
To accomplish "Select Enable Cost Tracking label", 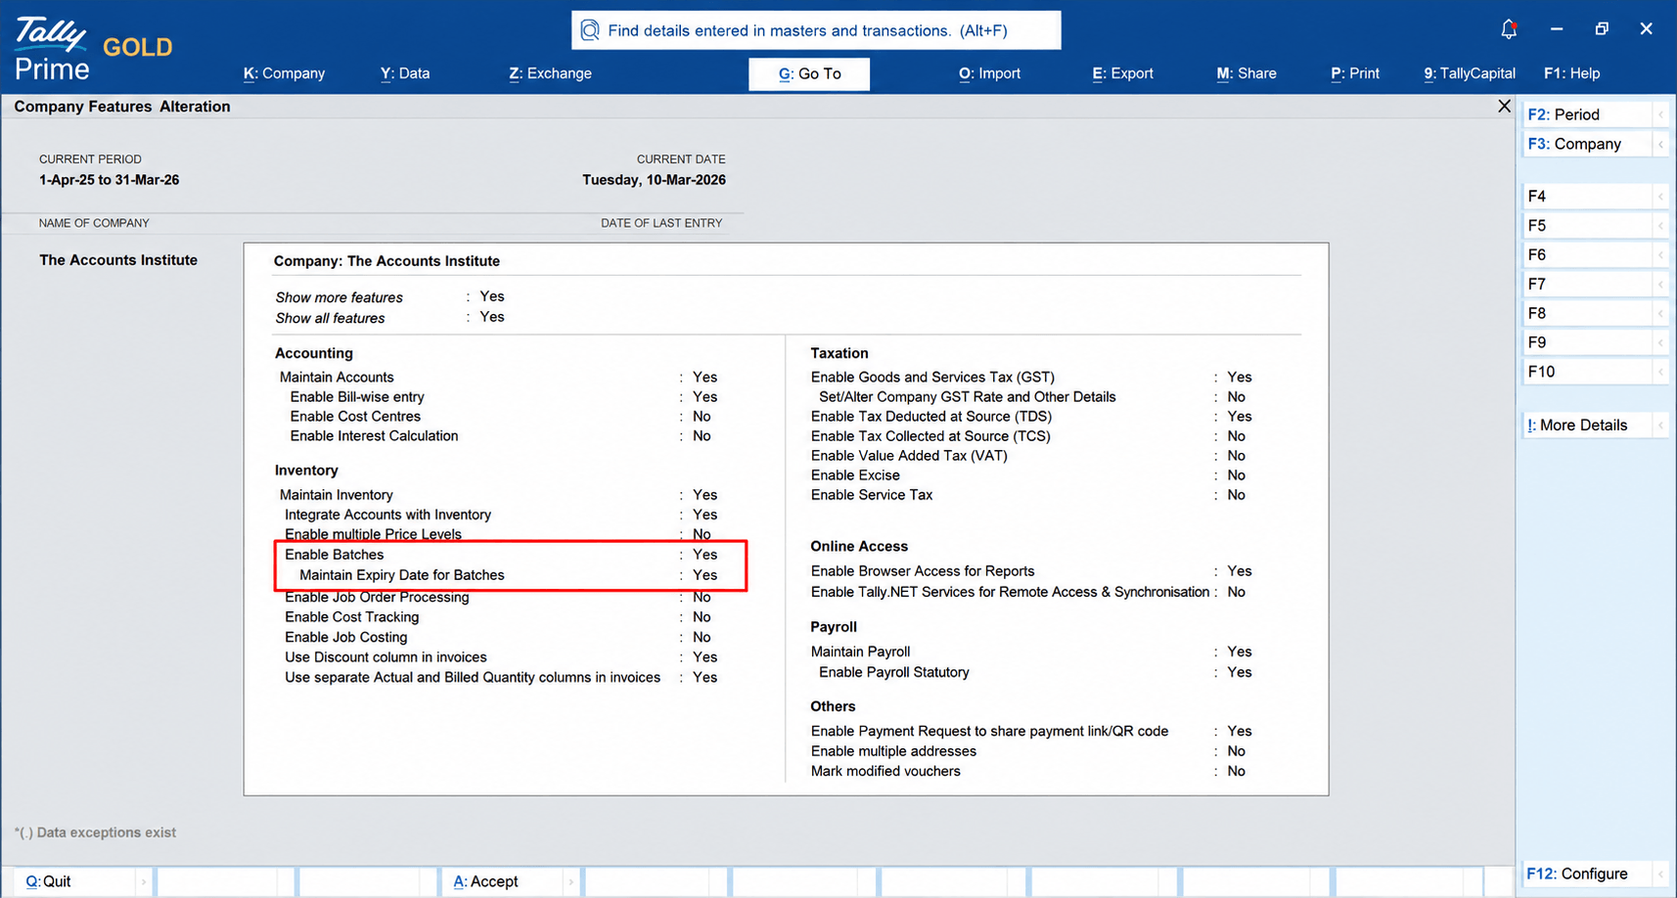I will [x=351, y=616].
